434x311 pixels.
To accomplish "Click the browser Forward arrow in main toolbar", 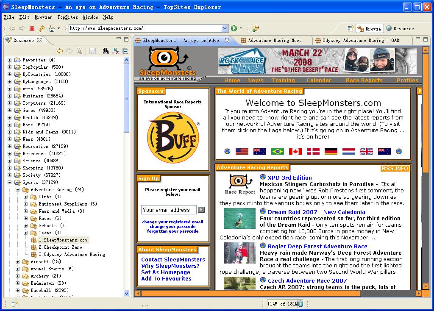I will (x=22, y=28).
